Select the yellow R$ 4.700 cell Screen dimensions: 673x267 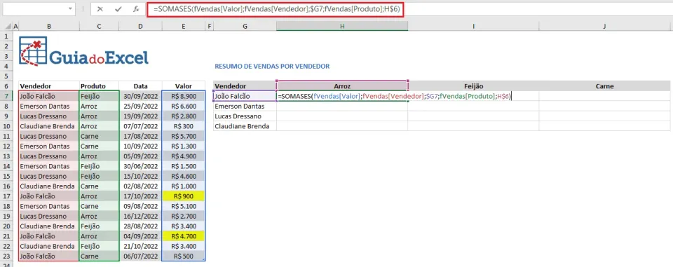pos(183,236)
